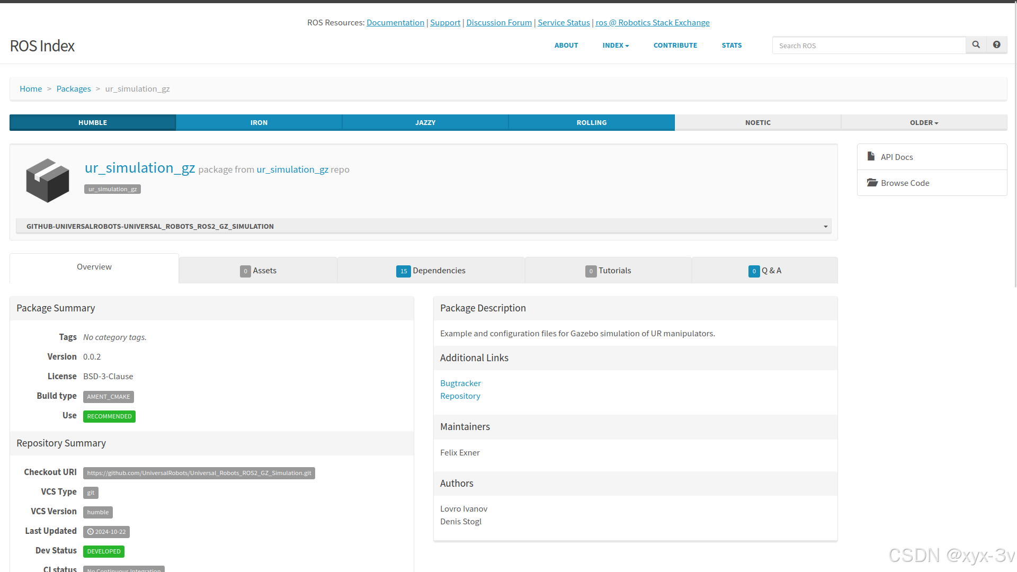Click the help question mark icon
Viewport: 1017px width, 572px height.
[996, 45]
